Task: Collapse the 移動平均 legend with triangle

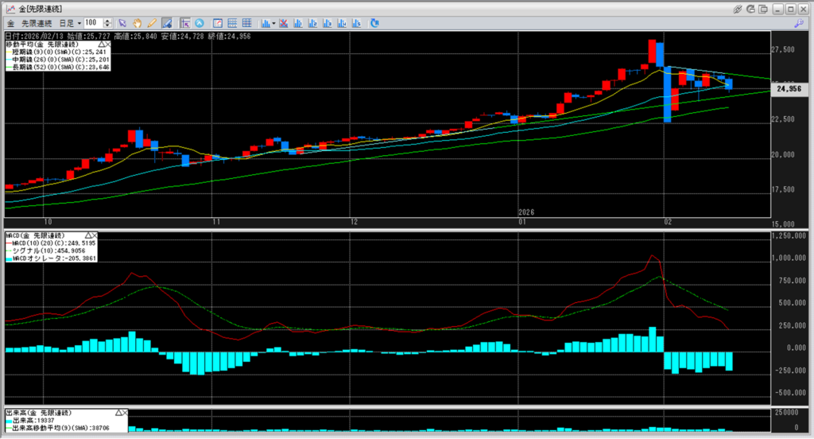Action: point(101,45)
